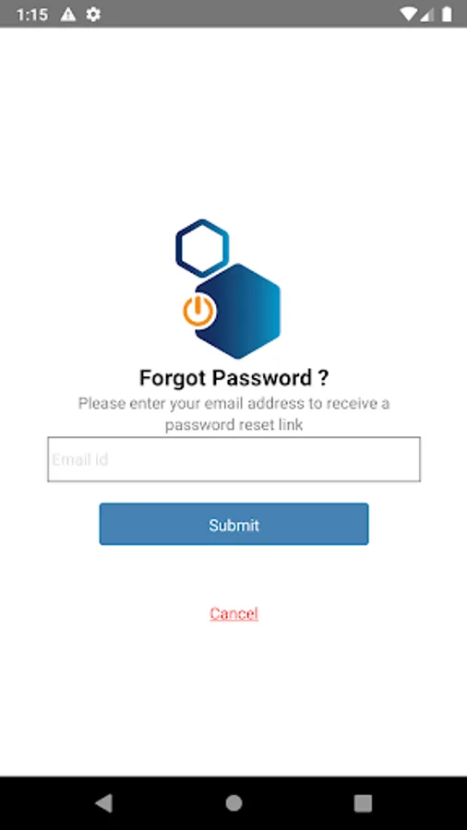Tap the 'password reset link' text line
This screenshot has height=830, width=467.
234,424
